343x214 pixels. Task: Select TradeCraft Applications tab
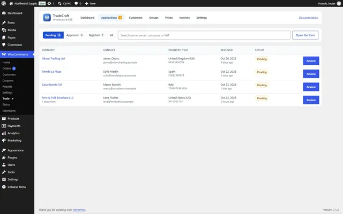[111, 18]
